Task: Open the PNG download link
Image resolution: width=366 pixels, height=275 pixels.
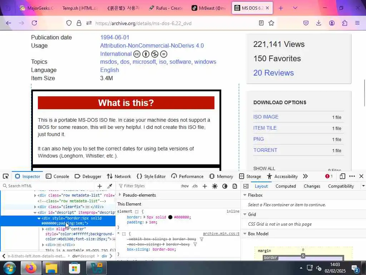Action: click(x=258, y=139)
